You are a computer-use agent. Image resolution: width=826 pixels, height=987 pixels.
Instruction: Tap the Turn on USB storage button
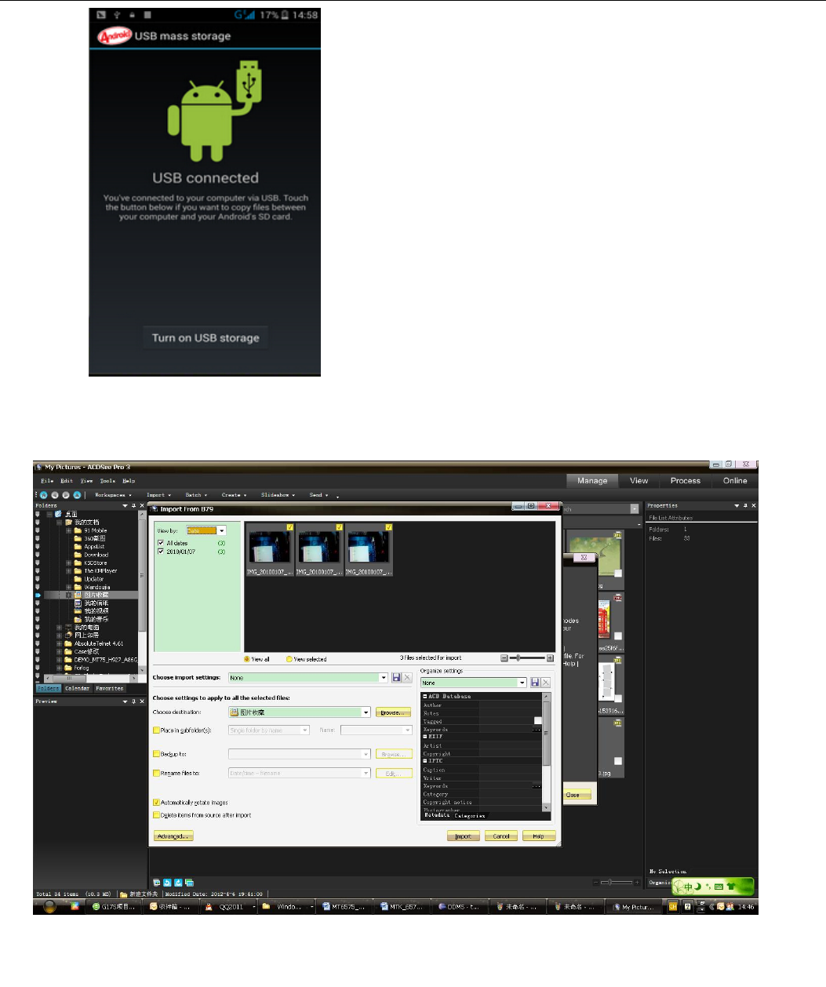206,337
